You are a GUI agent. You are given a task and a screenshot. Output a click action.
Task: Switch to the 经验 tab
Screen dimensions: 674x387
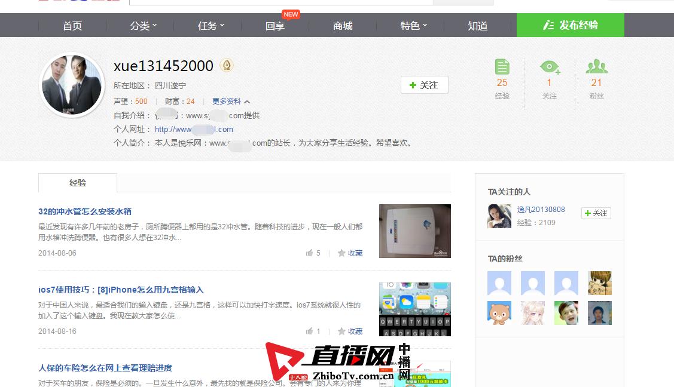click(78, 184)
